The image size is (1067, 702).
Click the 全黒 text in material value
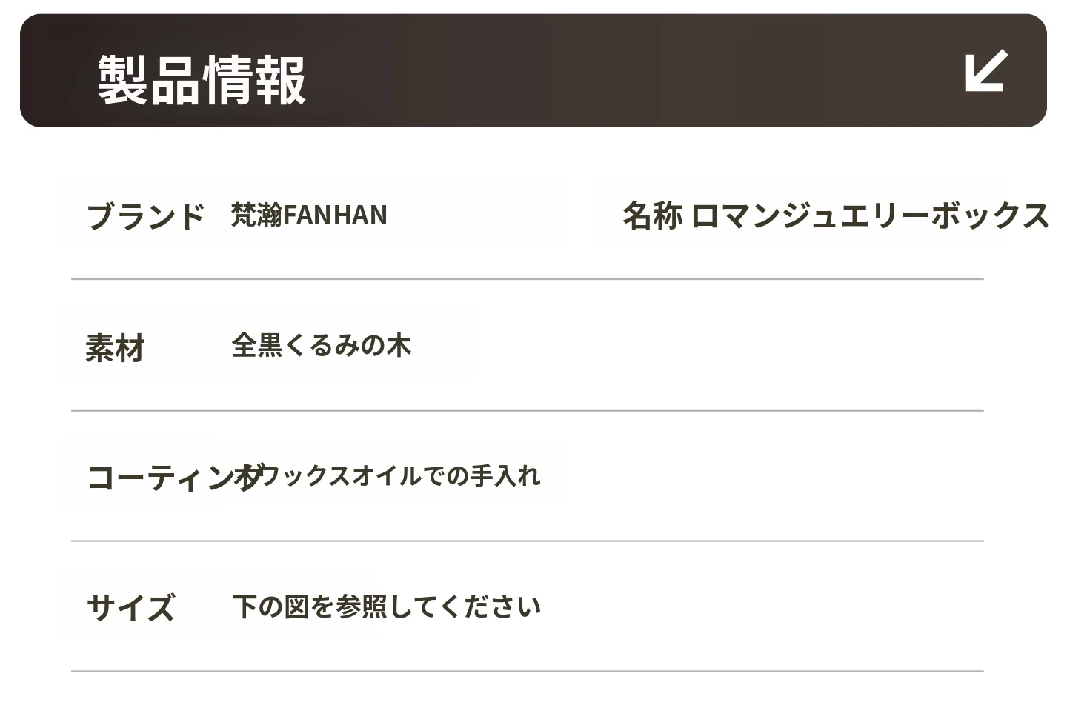pyautogui.click(x=257, y=346)
